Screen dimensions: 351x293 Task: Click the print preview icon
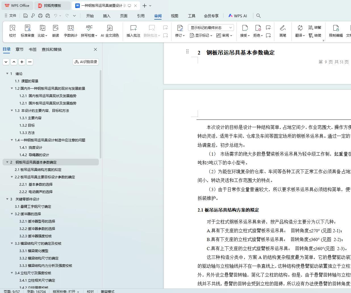point(48,16)
